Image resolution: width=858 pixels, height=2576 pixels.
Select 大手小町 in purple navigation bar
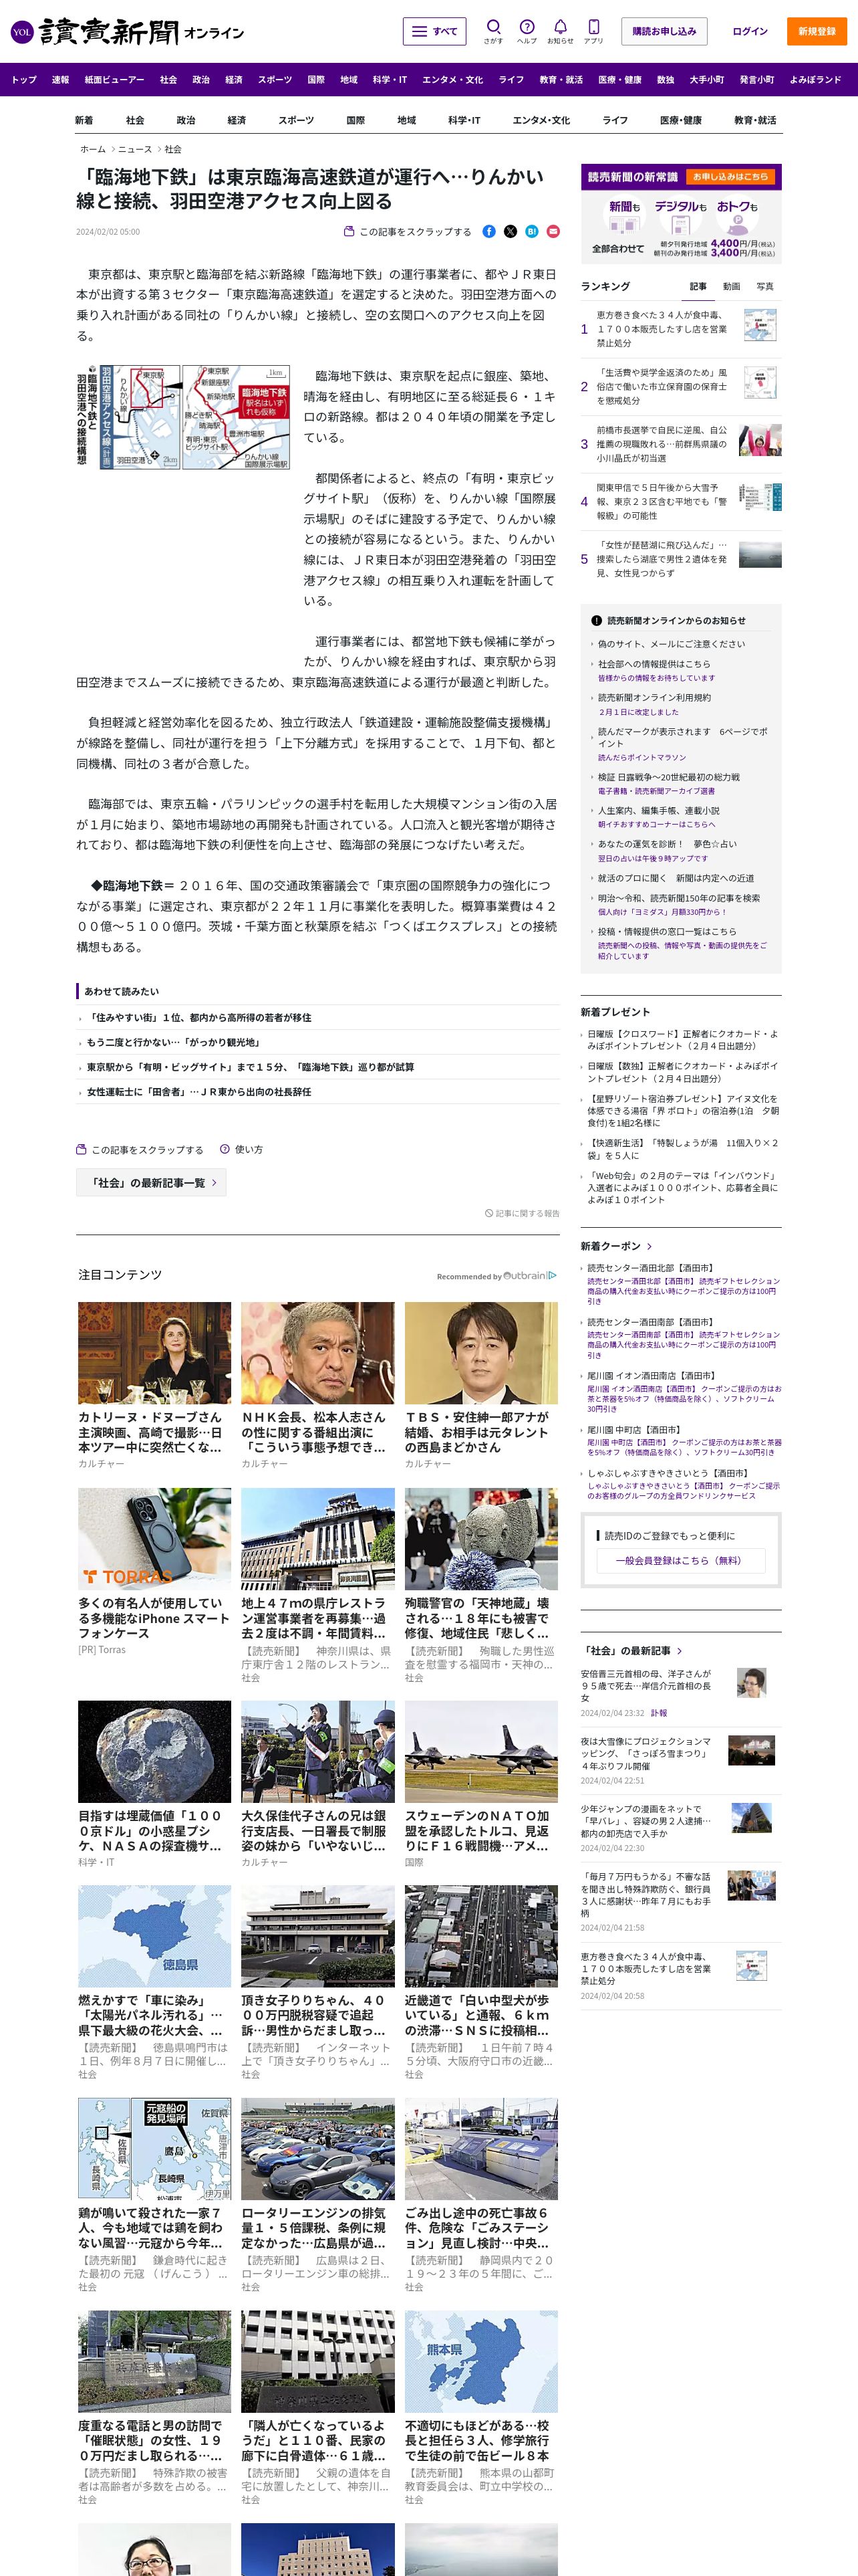coord(707,79)
